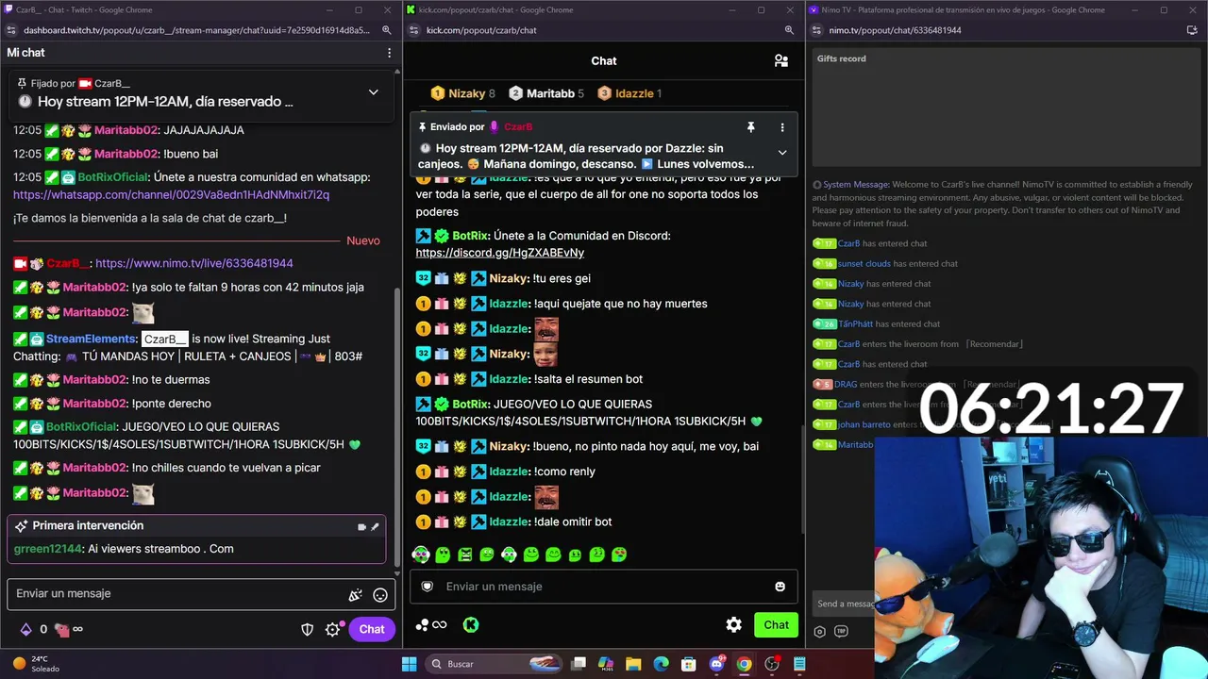Focus Kick 'Enviar un mensaje' input field

click(x=604, y=587)
